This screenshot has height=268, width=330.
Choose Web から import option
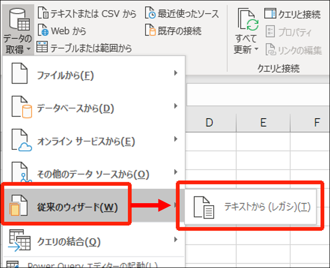(62, 30)
